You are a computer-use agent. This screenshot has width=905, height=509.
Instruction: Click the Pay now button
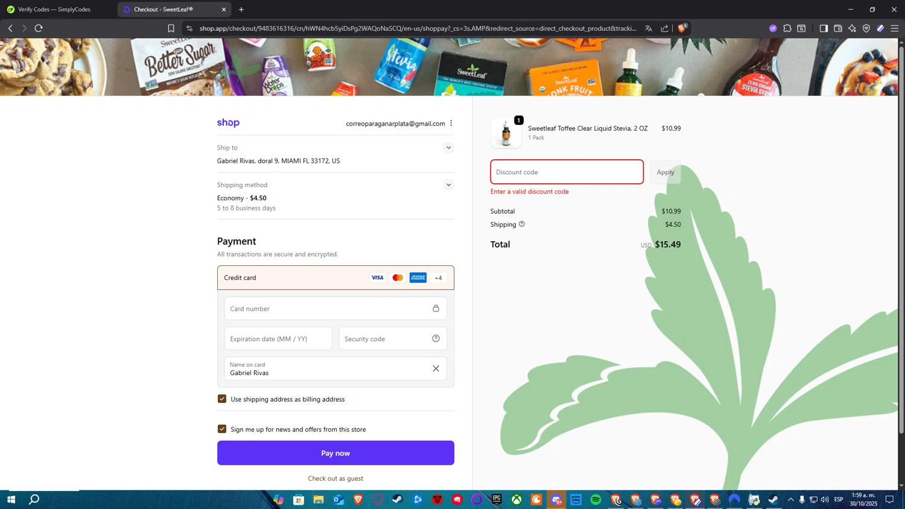coord(335,453)
